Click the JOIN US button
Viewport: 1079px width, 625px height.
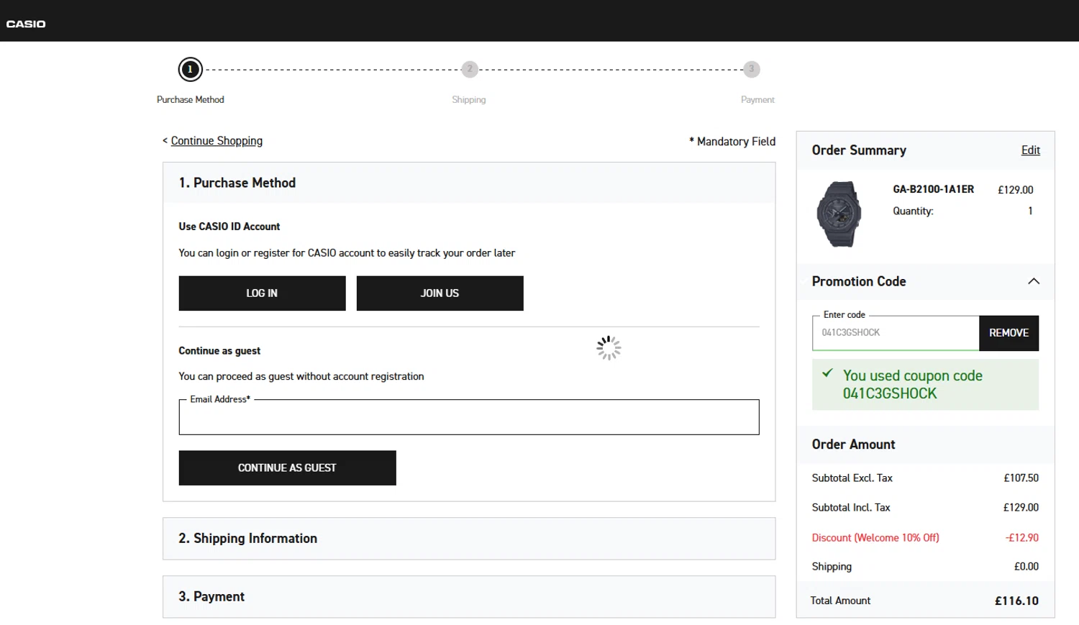[x=440, y=293]
